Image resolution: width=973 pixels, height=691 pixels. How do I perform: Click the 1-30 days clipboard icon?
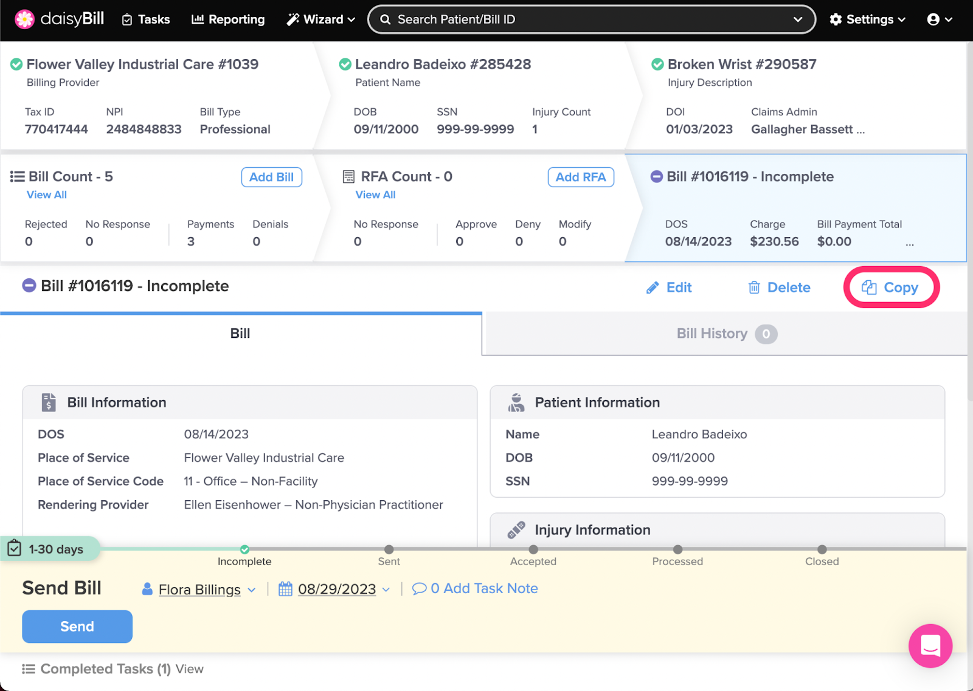[15, 549]
